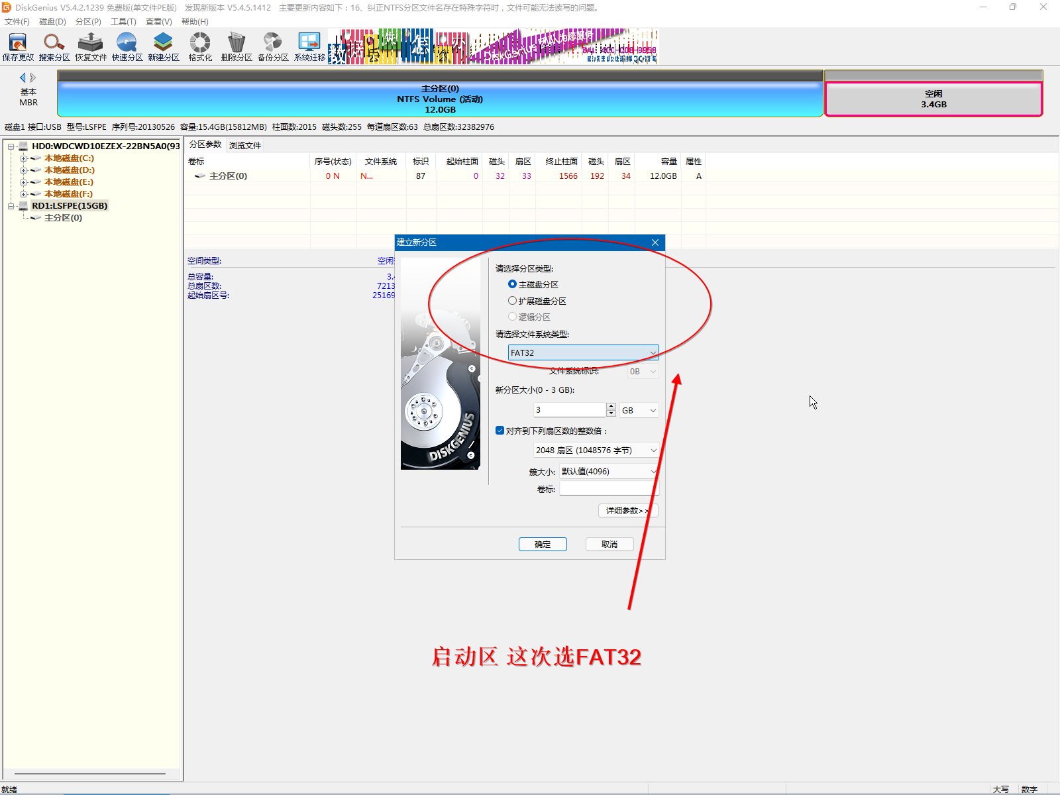This screenshot has width=1060, height=795.
Task: Click the HD0 hard disk icon in tree
Action: 23,146
